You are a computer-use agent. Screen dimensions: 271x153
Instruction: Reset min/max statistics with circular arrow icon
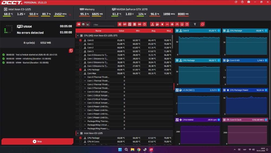coord(202,24)
